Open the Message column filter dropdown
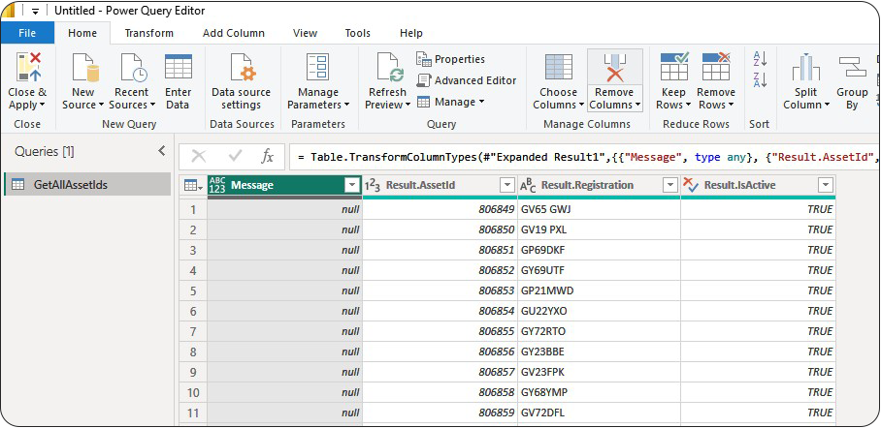 click(351, 185)
